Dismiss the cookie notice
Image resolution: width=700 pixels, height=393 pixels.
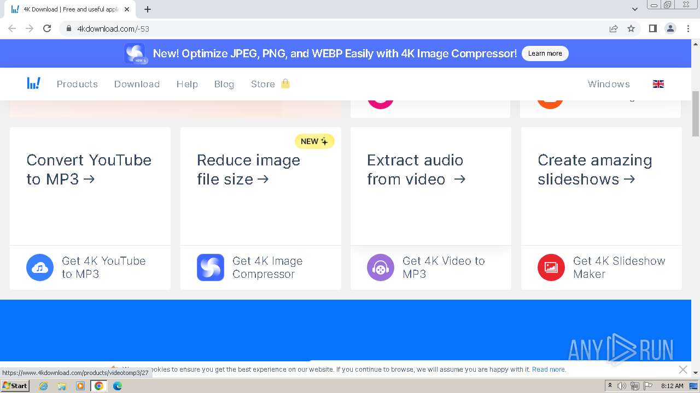pyautogui.click(x=683, y=370)
